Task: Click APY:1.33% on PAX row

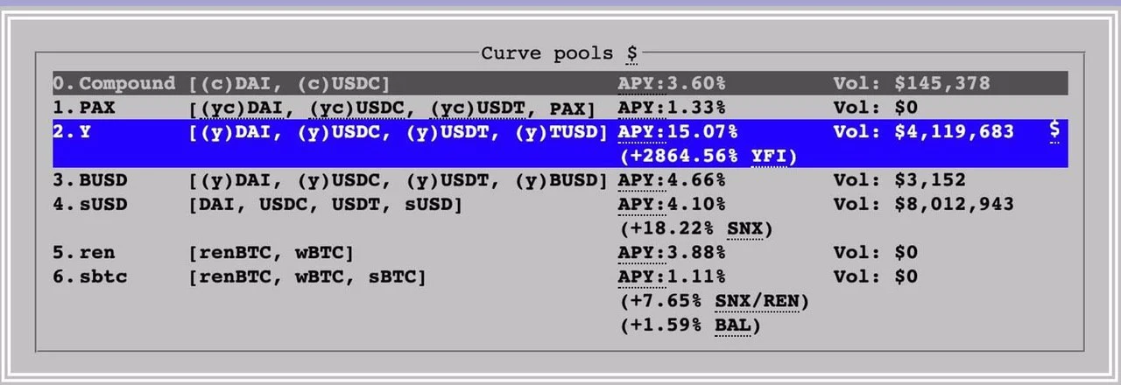Action: 672,108
